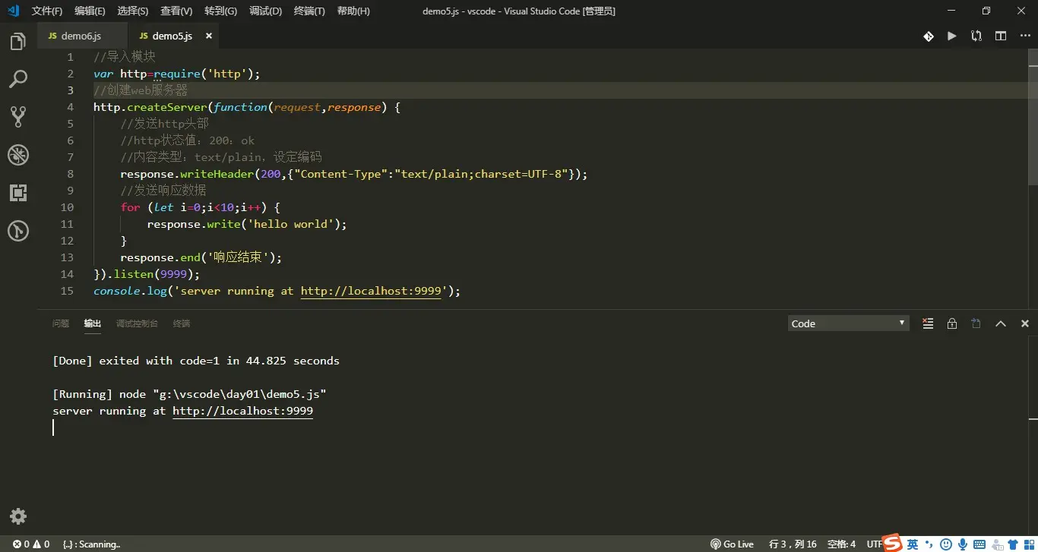Switch to the 输出 panel tab
The image size is (1038, 552).
93,323
